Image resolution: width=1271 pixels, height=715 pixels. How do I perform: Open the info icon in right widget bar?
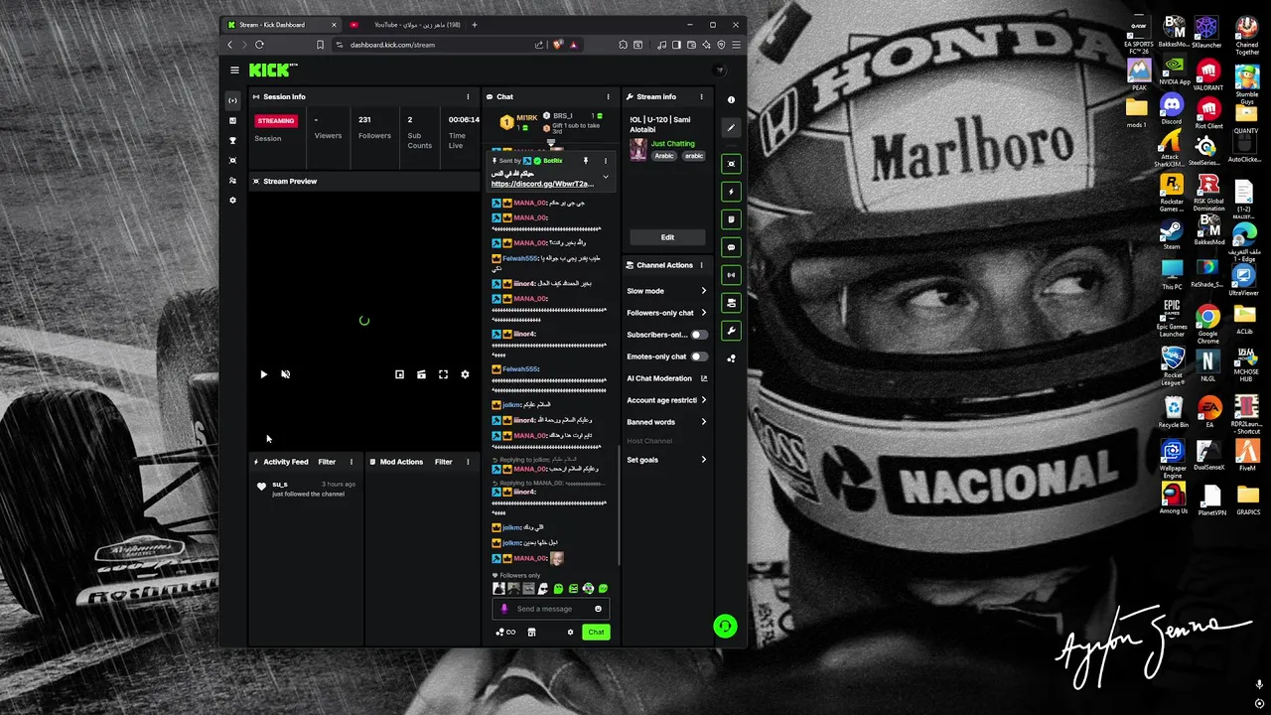point(731,99)
